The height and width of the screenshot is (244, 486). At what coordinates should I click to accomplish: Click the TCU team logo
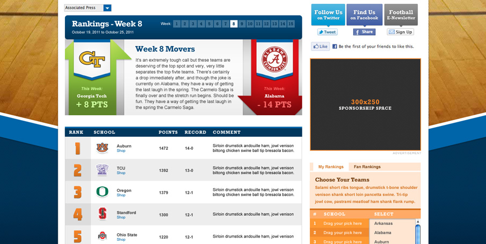(x=102, y=170)
